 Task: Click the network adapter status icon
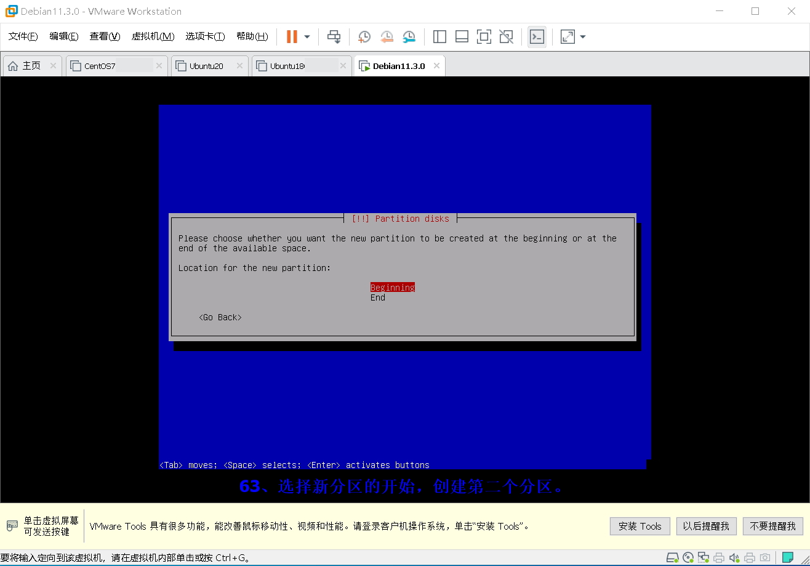coord(704,558)
